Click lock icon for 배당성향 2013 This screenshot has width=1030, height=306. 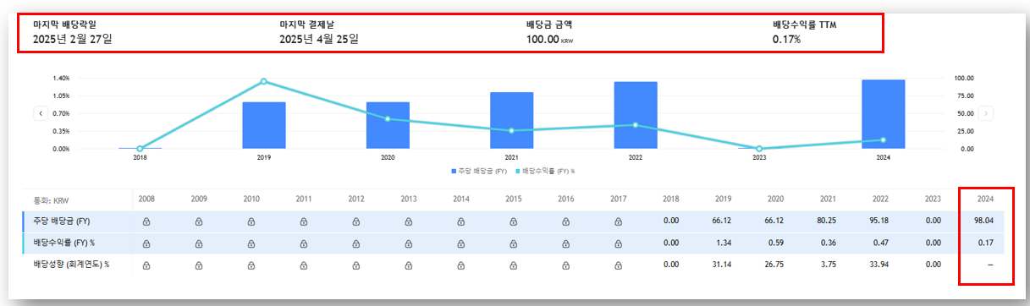tap(408, 265)
